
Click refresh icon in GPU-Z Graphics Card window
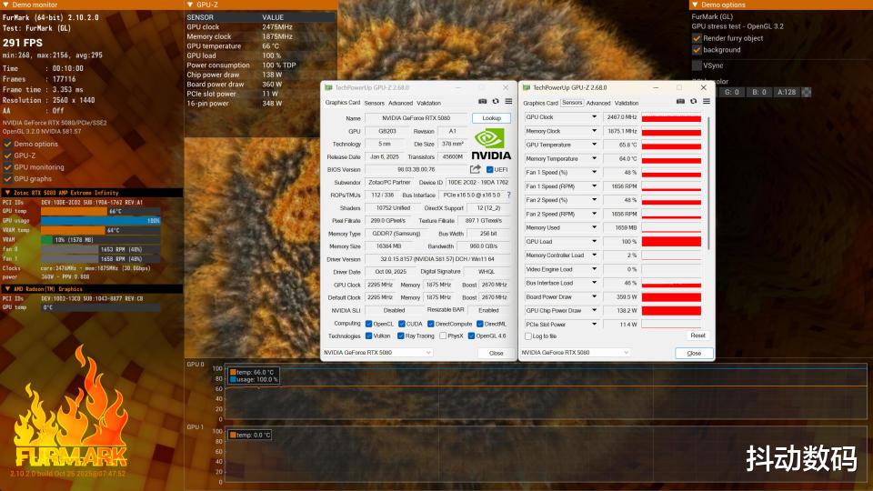(496, 101)
